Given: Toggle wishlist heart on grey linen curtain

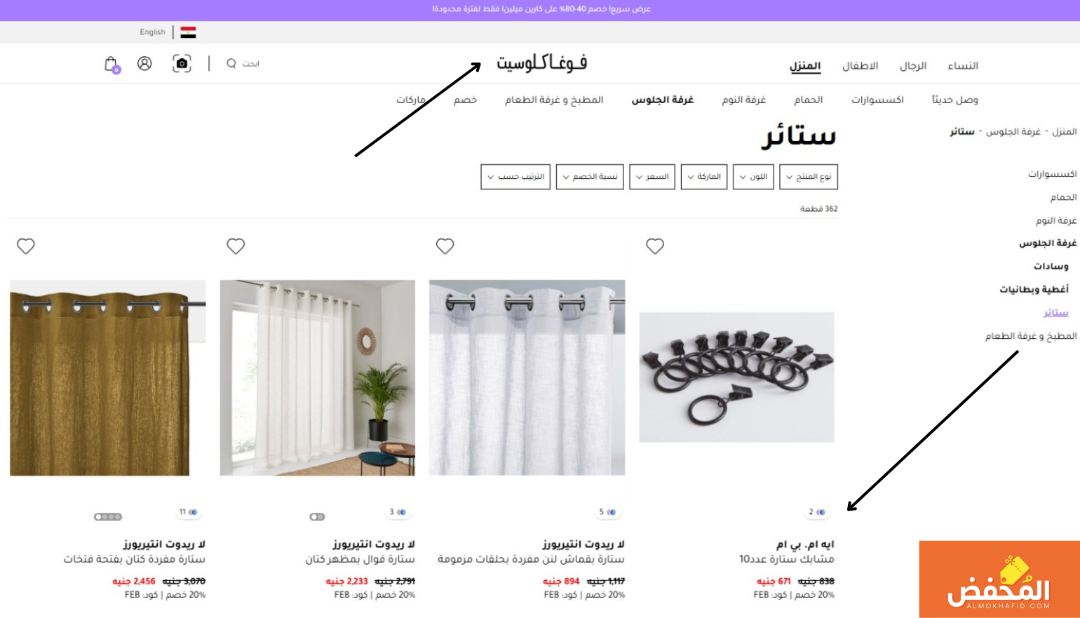Looking at the screenshot, I should (445, 246).
